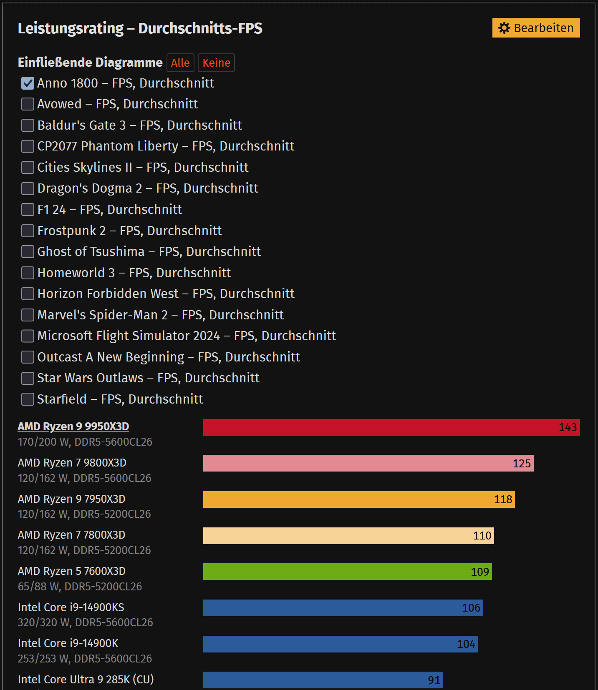Toggle F1 24 FPS checkbox

[x=28, y=210]
